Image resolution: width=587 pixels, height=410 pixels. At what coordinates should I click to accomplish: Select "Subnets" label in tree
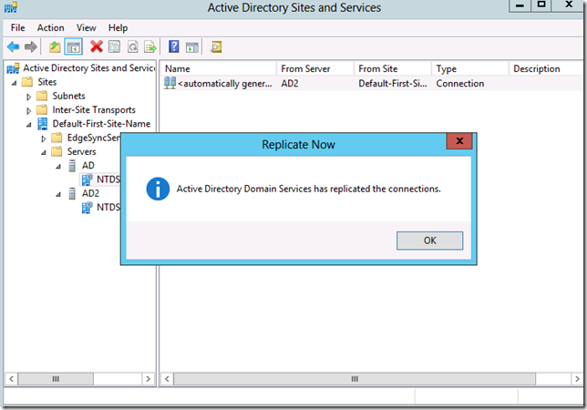(68, 97)
